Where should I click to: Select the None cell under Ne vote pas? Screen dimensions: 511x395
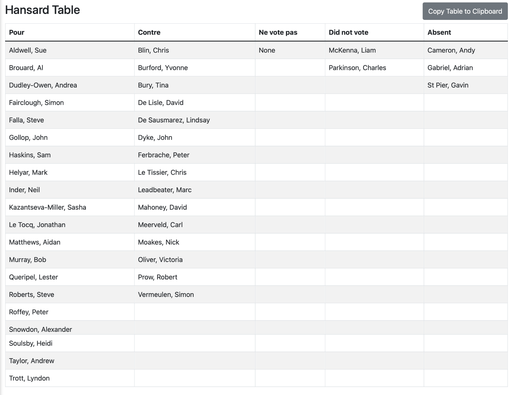click(x=290, y=50)
